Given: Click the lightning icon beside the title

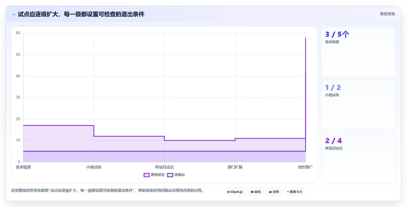Looking at the screenshot, I should click(13, 14).
